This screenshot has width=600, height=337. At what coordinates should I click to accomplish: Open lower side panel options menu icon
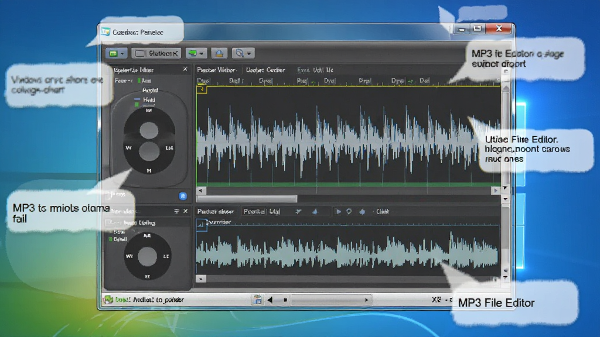[176, 211]
